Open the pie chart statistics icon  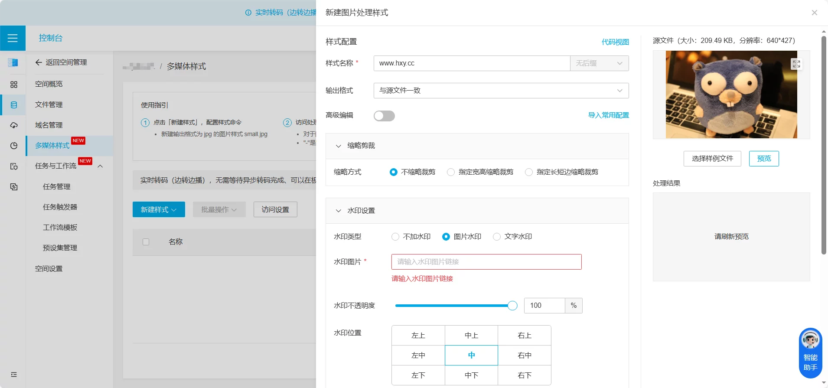(x=14, y=146)
